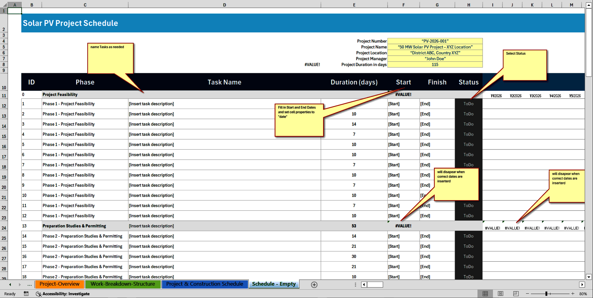The height and width of the screenshot is (298, 593).
Task: Activate Page Break Preview icon
Action: point(515,294)
